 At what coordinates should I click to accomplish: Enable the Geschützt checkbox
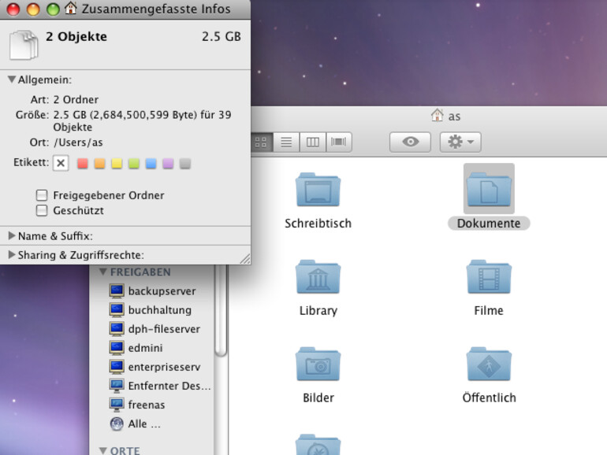click(42, 210)
